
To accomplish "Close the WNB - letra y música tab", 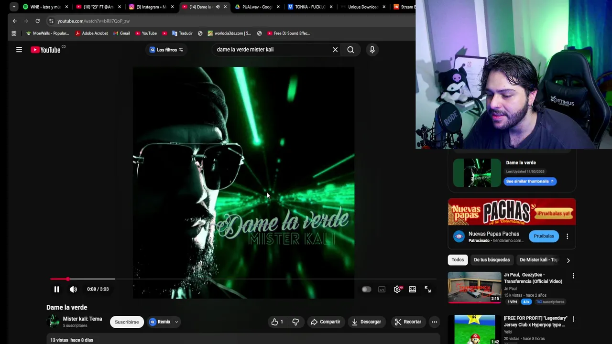I will pos(66,7).
